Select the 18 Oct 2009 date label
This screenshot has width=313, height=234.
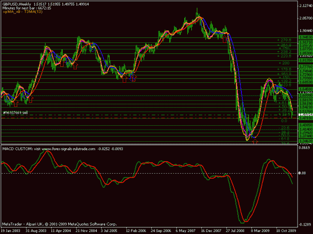tap(286, 231)
